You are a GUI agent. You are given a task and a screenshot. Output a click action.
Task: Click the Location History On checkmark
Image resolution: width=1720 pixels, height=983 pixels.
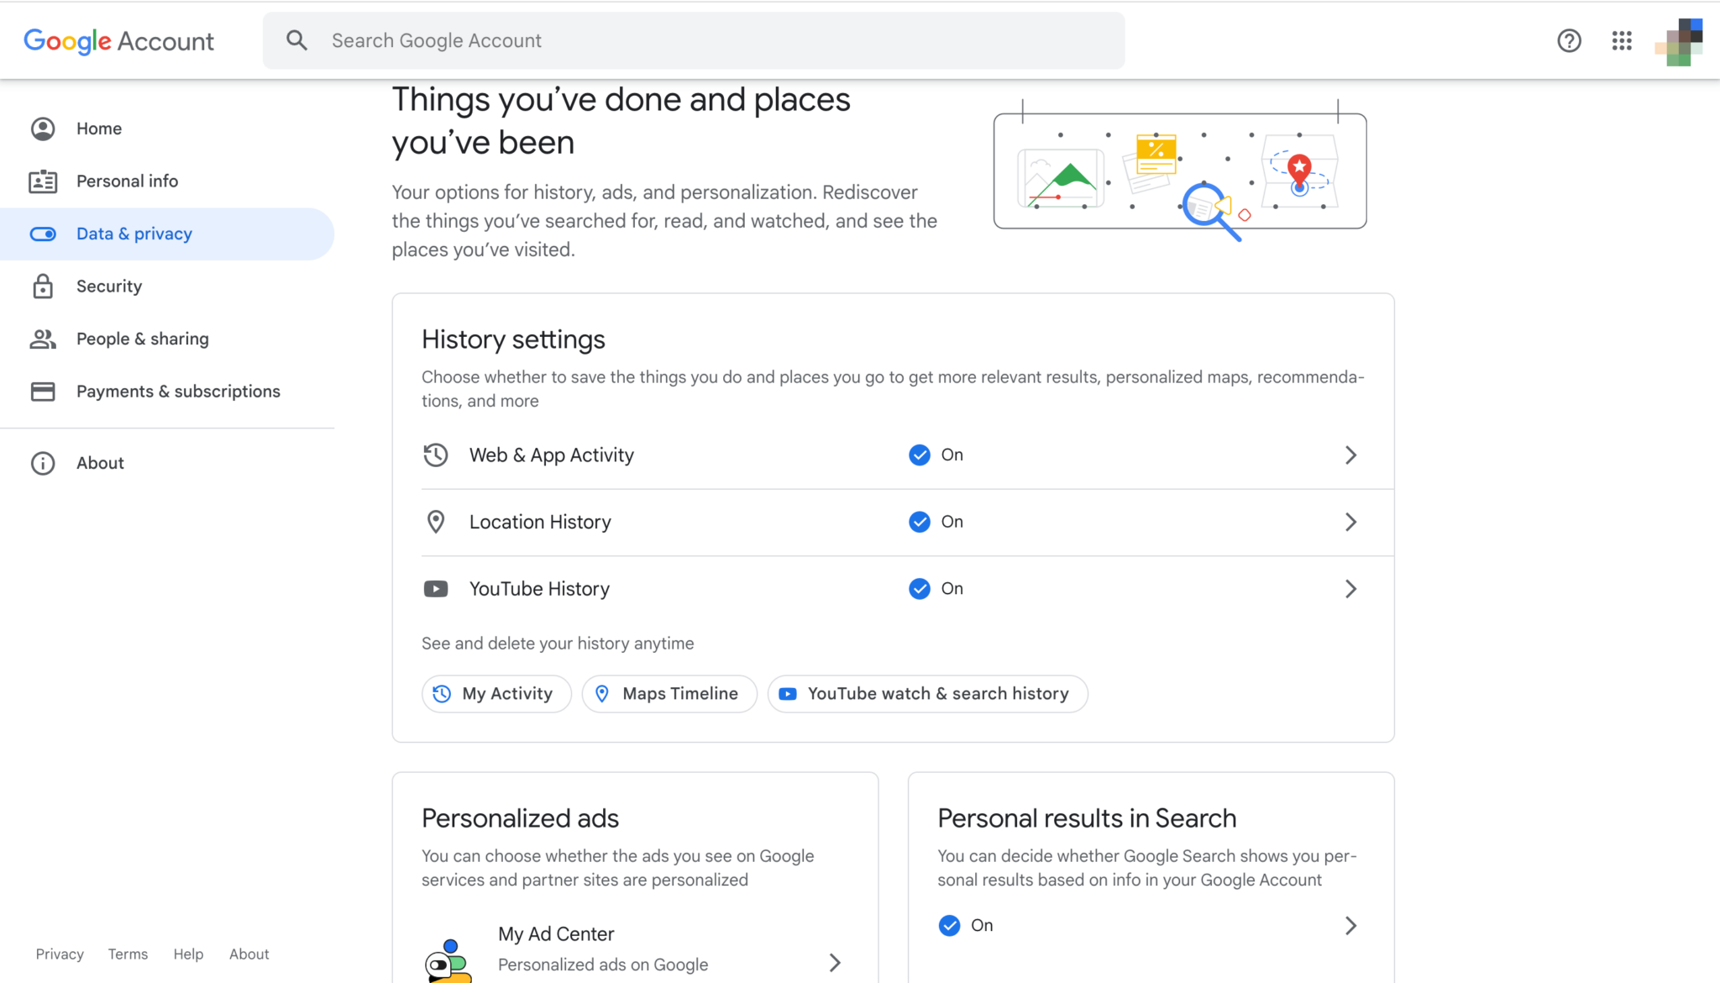(920, 522)
